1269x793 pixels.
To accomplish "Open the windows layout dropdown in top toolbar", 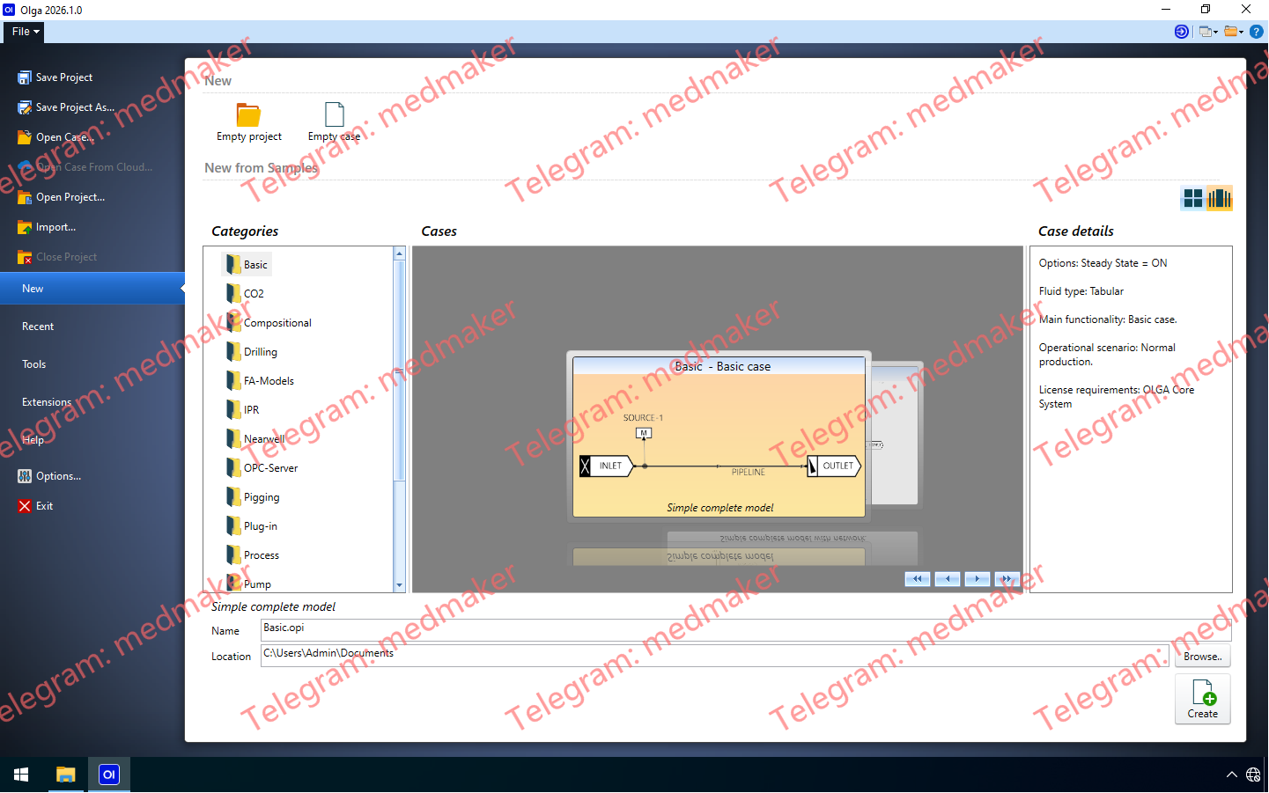I will coord(1208,32).
